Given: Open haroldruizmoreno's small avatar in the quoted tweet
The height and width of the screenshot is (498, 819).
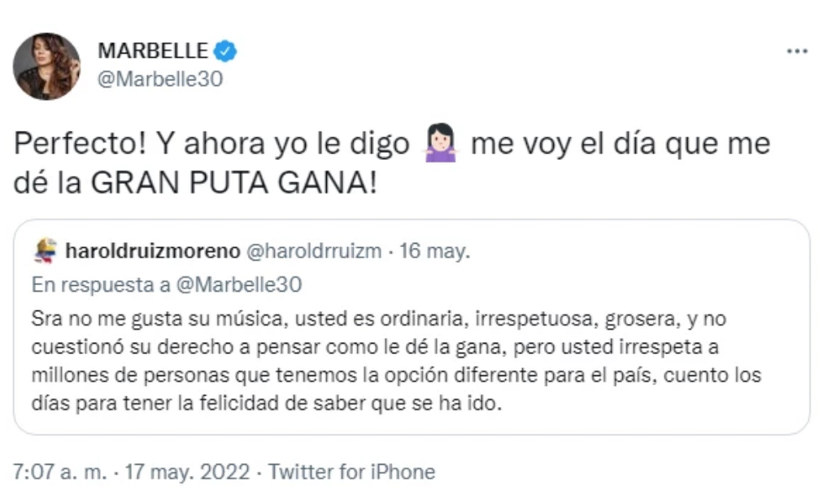Looking at the screenshot, I should [45, 251].
